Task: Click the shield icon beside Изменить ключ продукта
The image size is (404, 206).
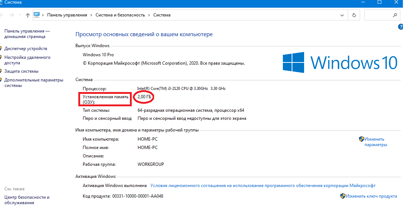Action: (x=343, y=196)
